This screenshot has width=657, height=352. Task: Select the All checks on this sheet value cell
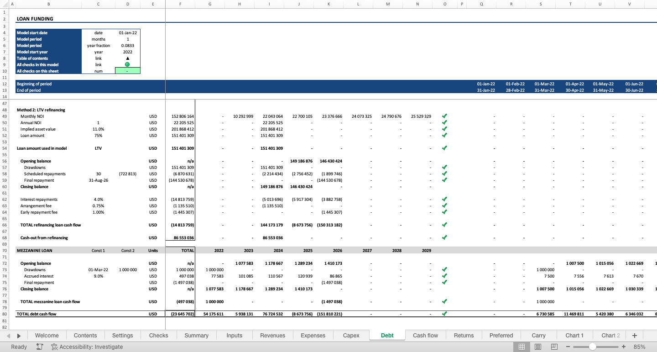click(128, 71)
